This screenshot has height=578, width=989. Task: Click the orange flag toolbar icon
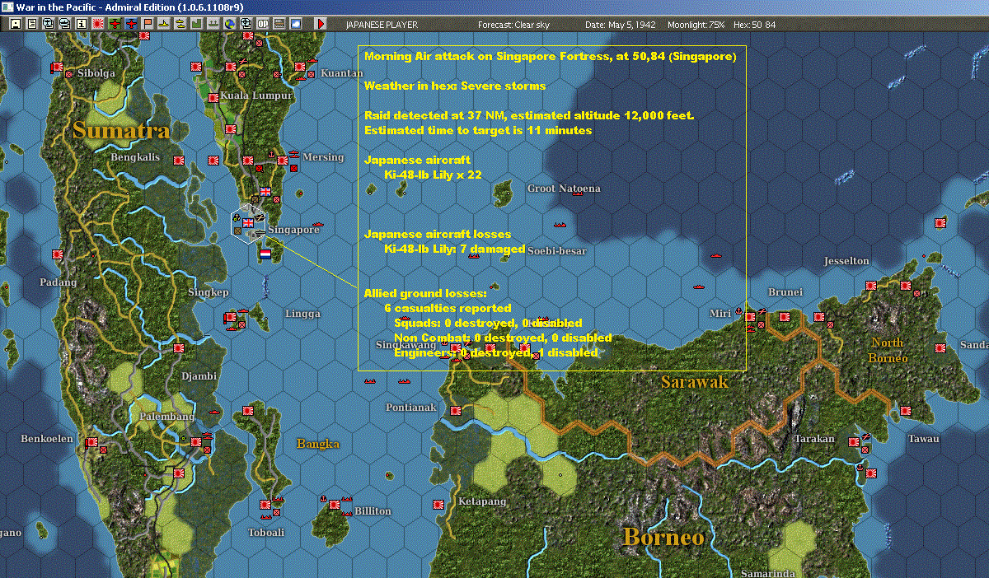pos(147,24)
